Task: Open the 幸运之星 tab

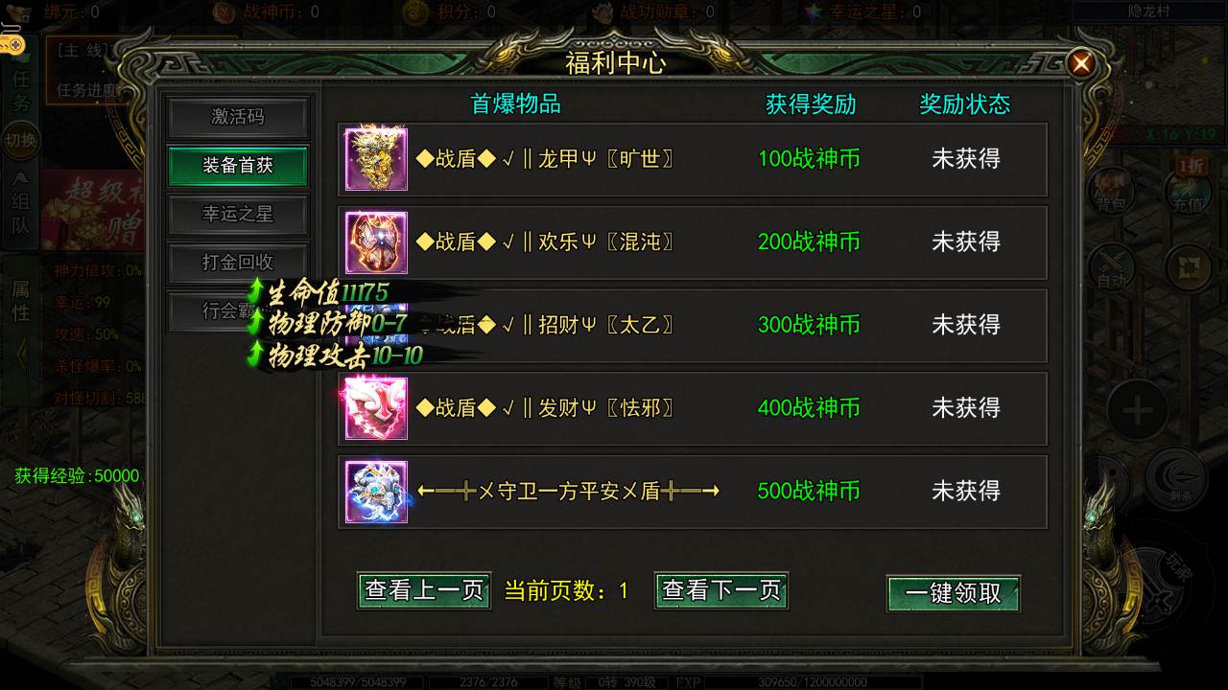Action: click(238, 215)
